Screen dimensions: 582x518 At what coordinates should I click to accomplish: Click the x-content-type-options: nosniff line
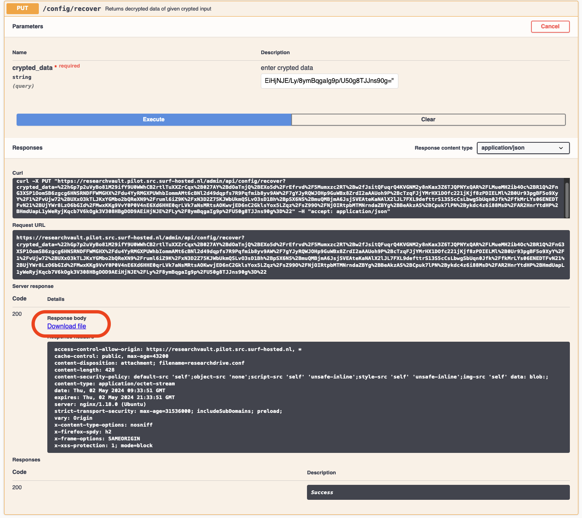click(103, 425)
